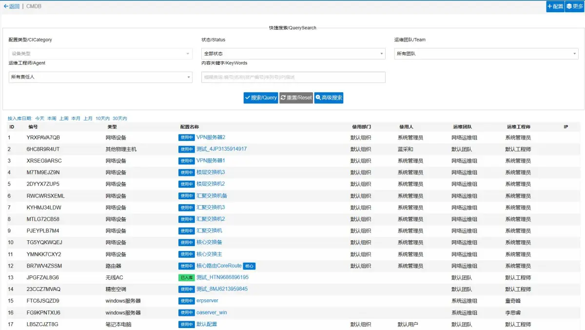The width and height of the screenshot is (585, 330).
Task: Filter by 本周 inbound date
Action: point(52,118)
